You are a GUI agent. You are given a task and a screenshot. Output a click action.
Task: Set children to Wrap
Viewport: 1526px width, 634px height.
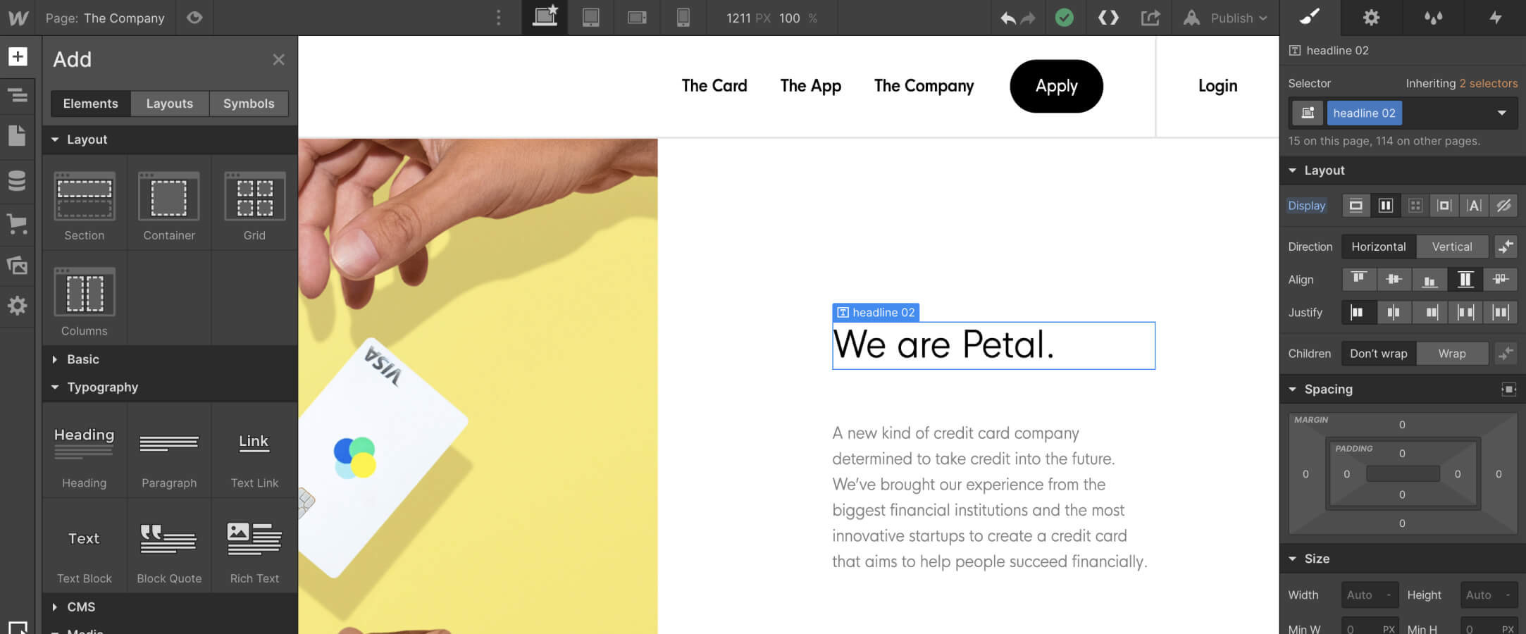pos(1451,354)
